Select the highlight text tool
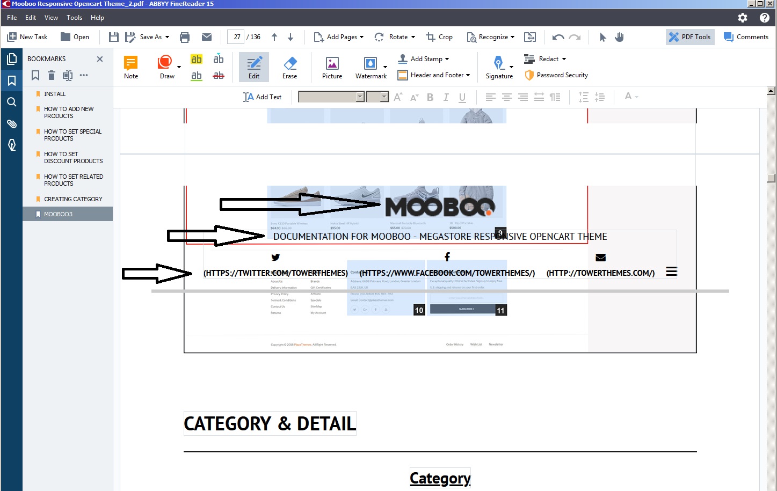This screenshot has height=491, width=777. tap(197, 59)
